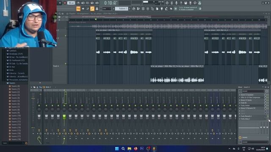Open Photoshop from taskbar
The width and height of the screenshot is (271, 152).
tap(142, 149)
